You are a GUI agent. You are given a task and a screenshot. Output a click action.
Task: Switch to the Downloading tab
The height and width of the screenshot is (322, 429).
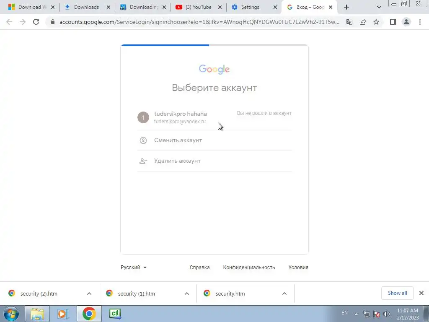click(144, 7)
